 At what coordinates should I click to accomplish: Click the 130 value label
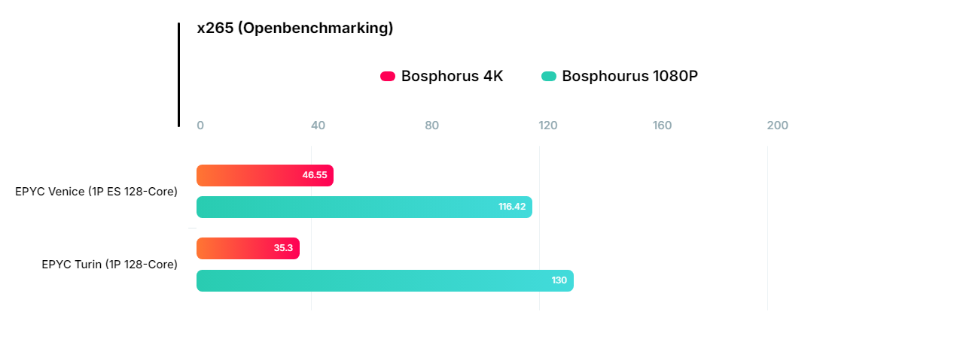pos(559,280)
